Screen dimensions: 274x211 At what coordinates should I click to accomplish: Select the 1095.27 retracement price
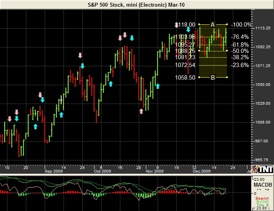pos(185,45)
